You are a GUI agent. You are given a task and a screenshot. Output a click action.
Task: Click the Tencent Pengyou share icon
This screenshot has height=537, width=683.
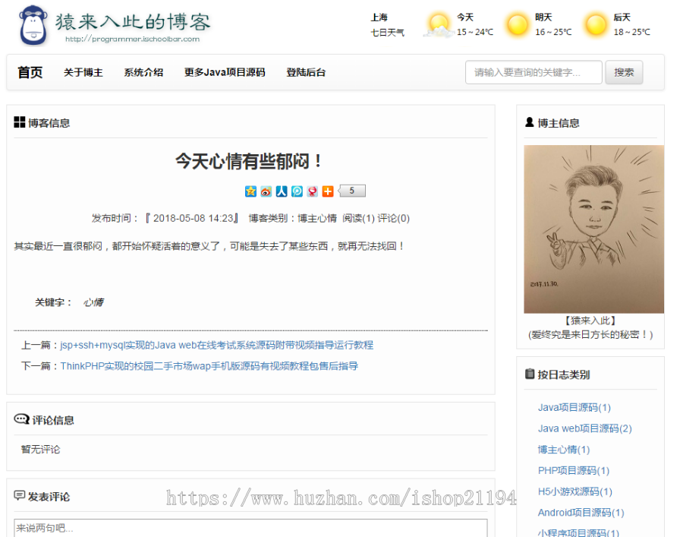pos(297,191)
